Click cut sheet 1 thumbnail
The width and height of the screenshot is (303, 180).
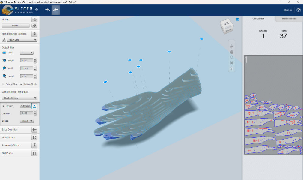click(x=273, y=105)
